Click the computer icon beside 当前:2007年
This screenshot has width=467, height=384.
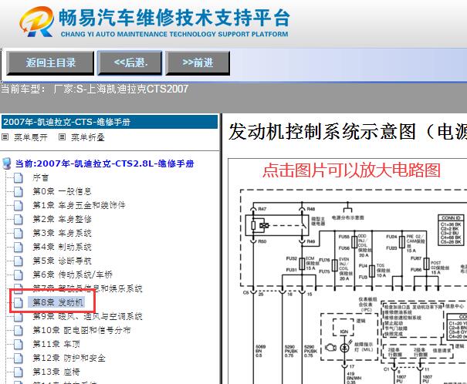[6, 163]
